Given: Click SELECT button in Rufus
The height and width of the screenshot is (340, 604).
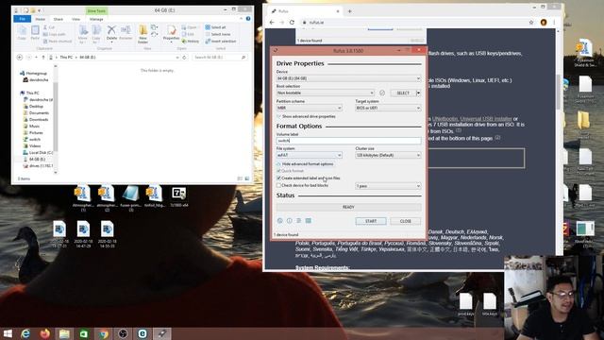Looking at the screenshot, I should pyautogui.click(x=403, y=93).
